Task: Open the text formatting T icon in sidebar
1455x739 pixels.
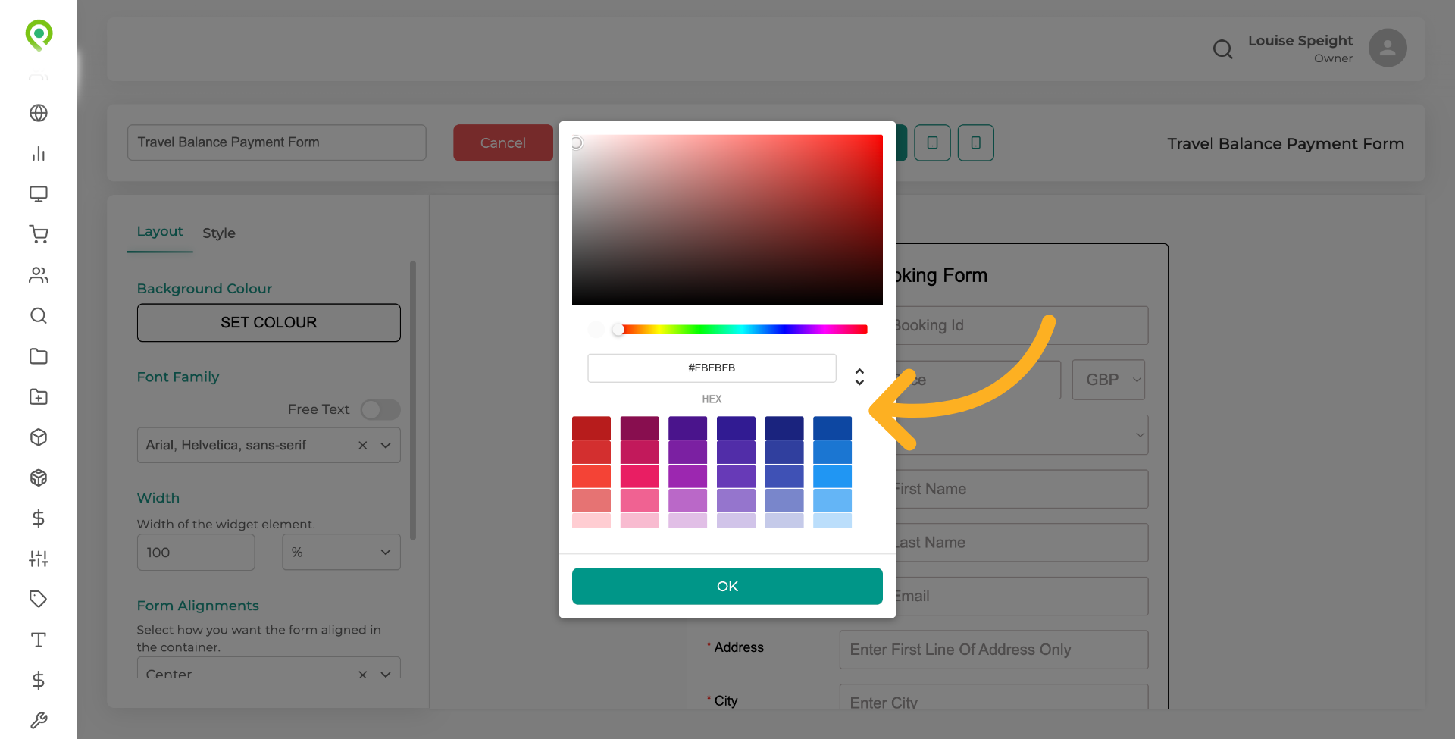Action: pyautogui.click(x=38, y=640)
